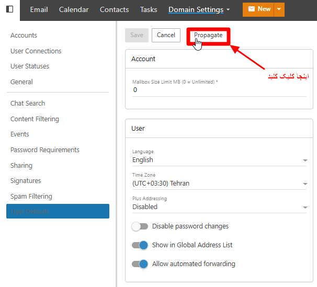Open the Contacts section
Screen dimensions: 317x287
114,9
